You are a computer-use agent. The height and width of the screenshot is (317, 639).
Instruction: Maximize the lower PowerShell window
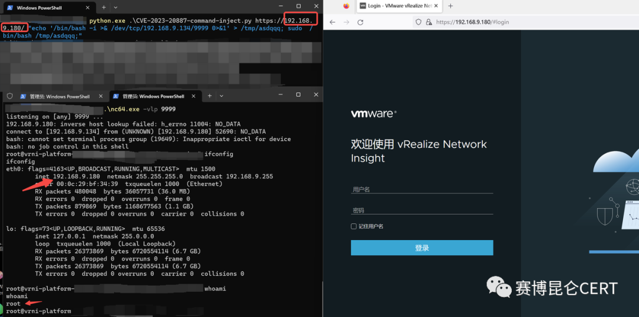[x=298, y=94]
